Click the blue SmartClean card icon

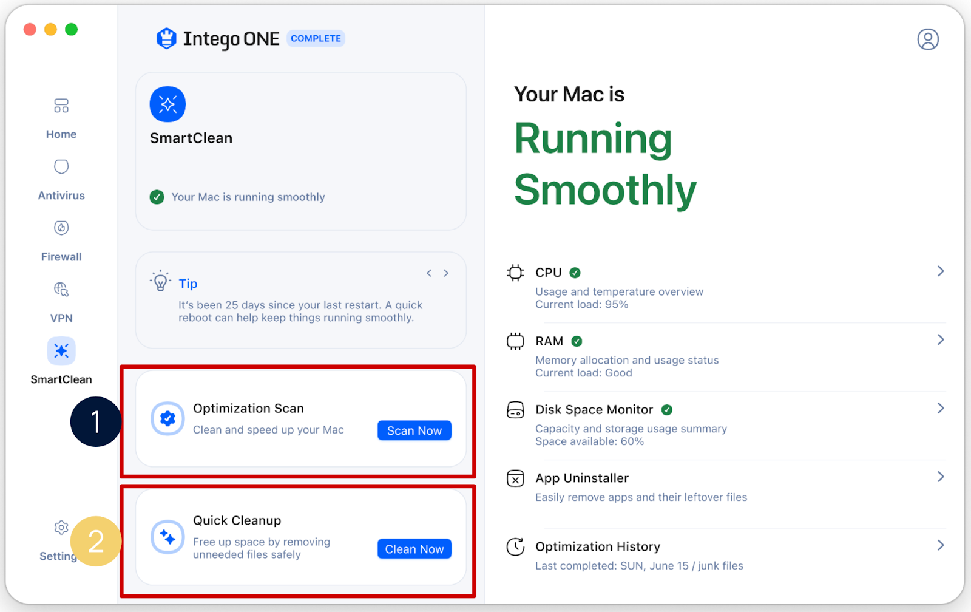[167, 104]
